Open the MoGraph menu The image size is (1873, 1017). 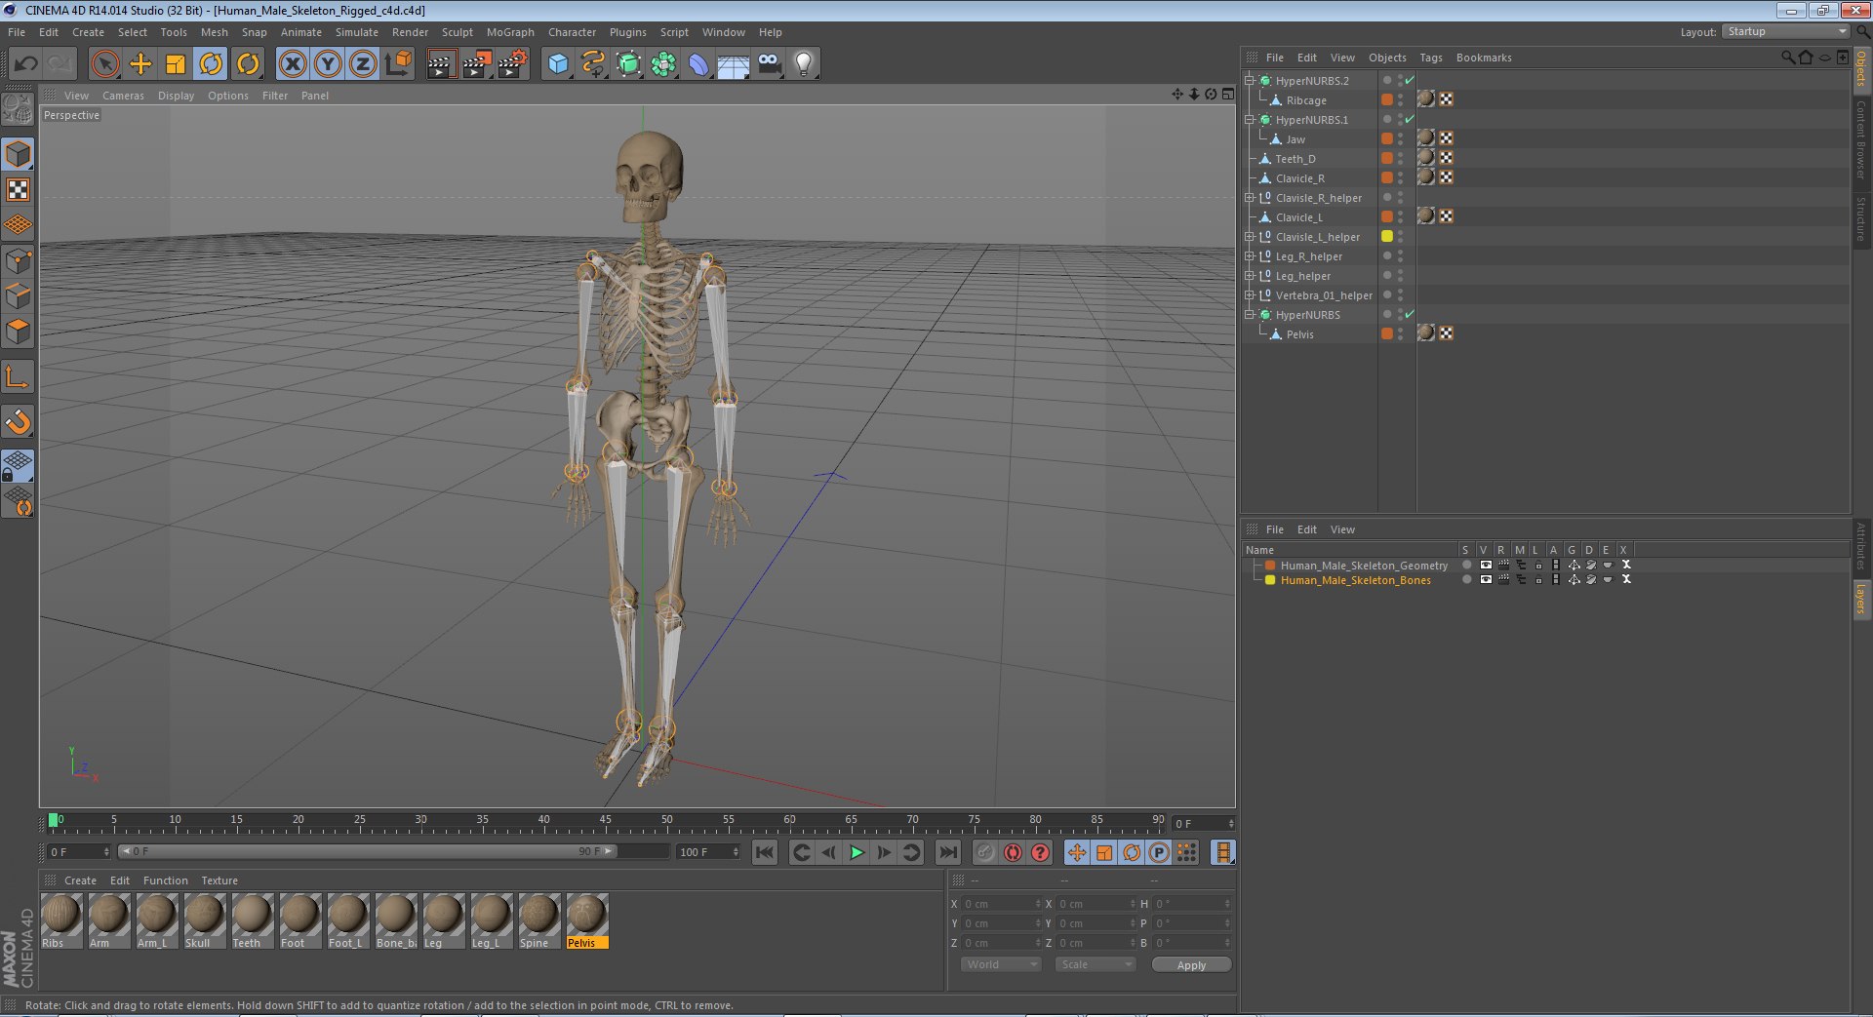point(510,32)
